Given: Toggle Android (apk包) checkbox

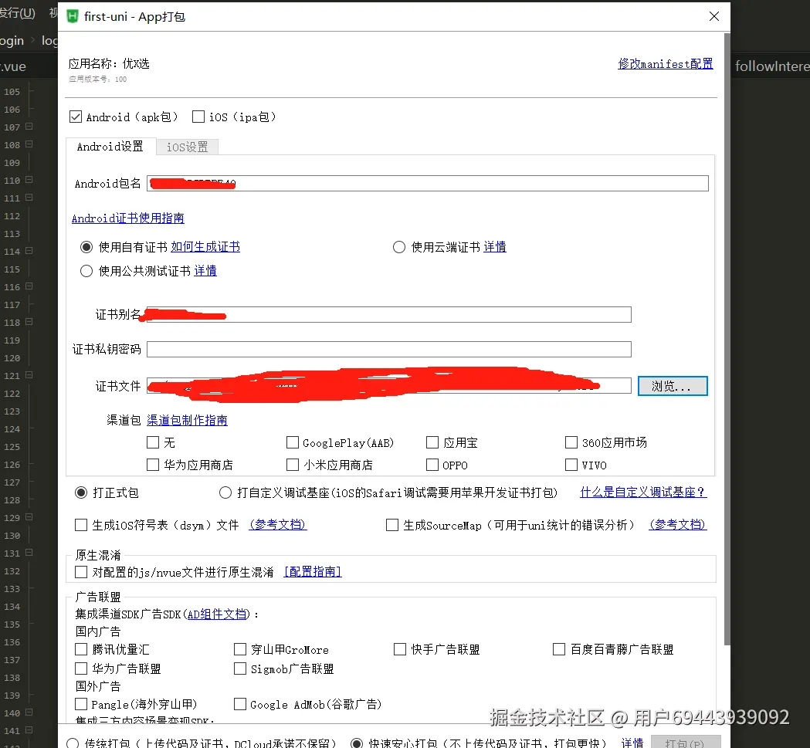Looking at the screenshot, I should [76, 117].
